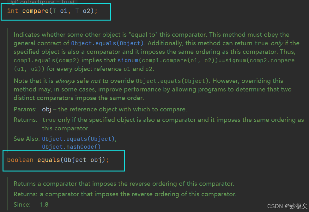Click the o1 parameter in compare
Screen dimensions: 309x212
click(64, 11)
